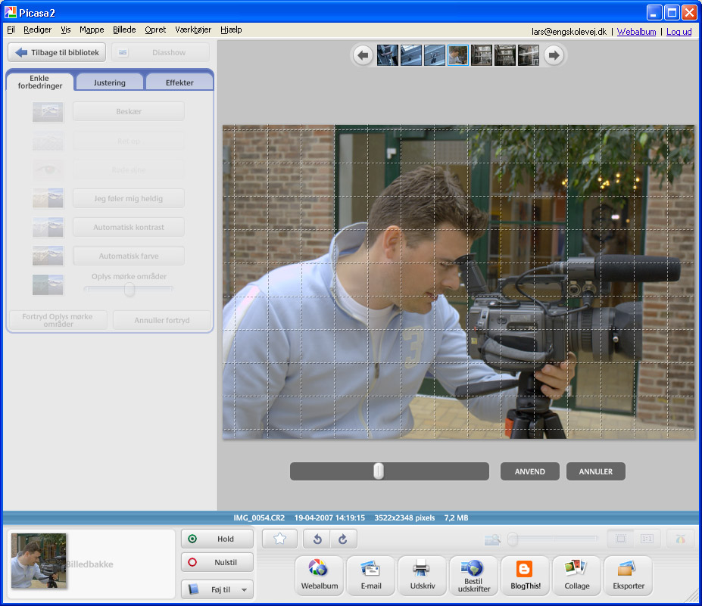702x606 pixels.
Task: Rotate photo clockwise
Action: [x=342, y=539]
